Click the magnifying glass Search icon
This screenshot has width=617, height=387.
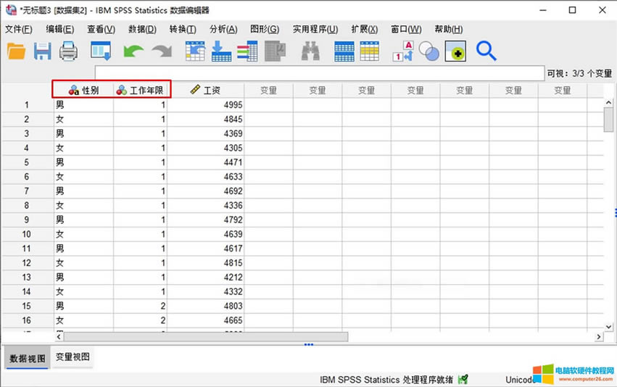click(x=486, y=51)
